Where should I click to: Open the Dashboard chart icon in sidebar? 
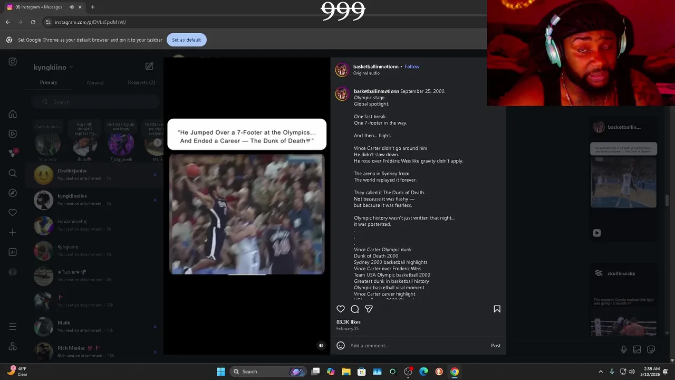point(13,252)
